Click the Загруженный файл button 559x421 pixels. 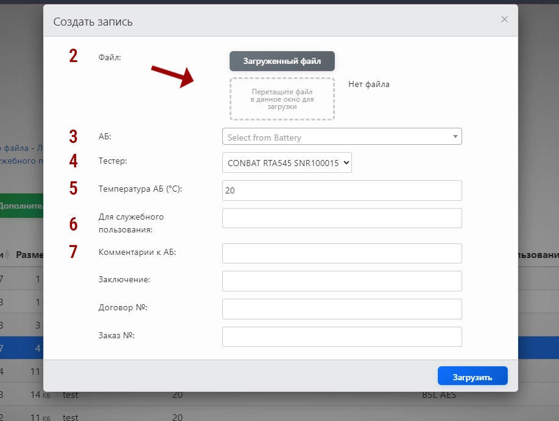(282, 61)
